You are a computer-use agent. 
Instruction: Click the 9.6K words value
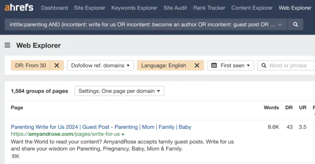(273, 127)
